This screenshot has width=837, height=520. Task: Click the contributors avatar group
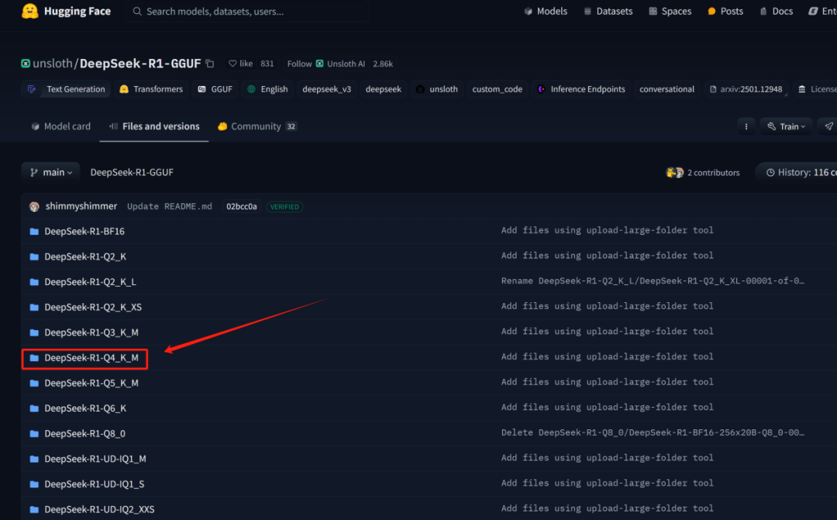[x=675, y=173]
